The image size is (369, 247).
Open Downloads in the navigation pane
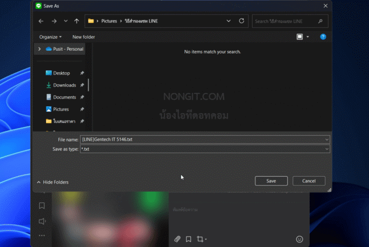pyautogui.click(x=61, y=85)
